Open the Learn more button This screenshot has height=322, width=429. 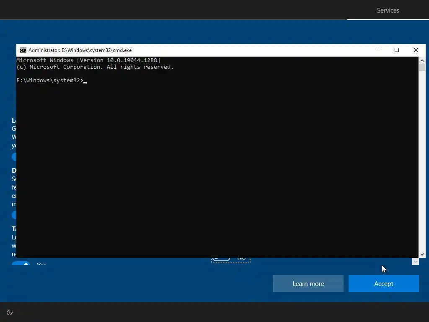tap(308, 283)
